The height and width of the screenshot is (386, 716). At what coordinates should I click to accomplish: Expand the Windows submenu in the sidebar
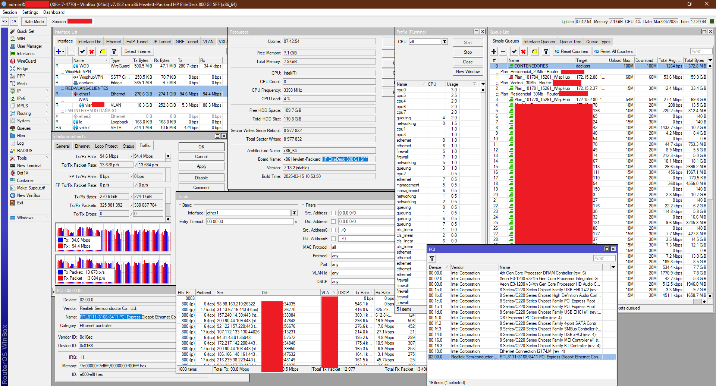coord(47,218)
